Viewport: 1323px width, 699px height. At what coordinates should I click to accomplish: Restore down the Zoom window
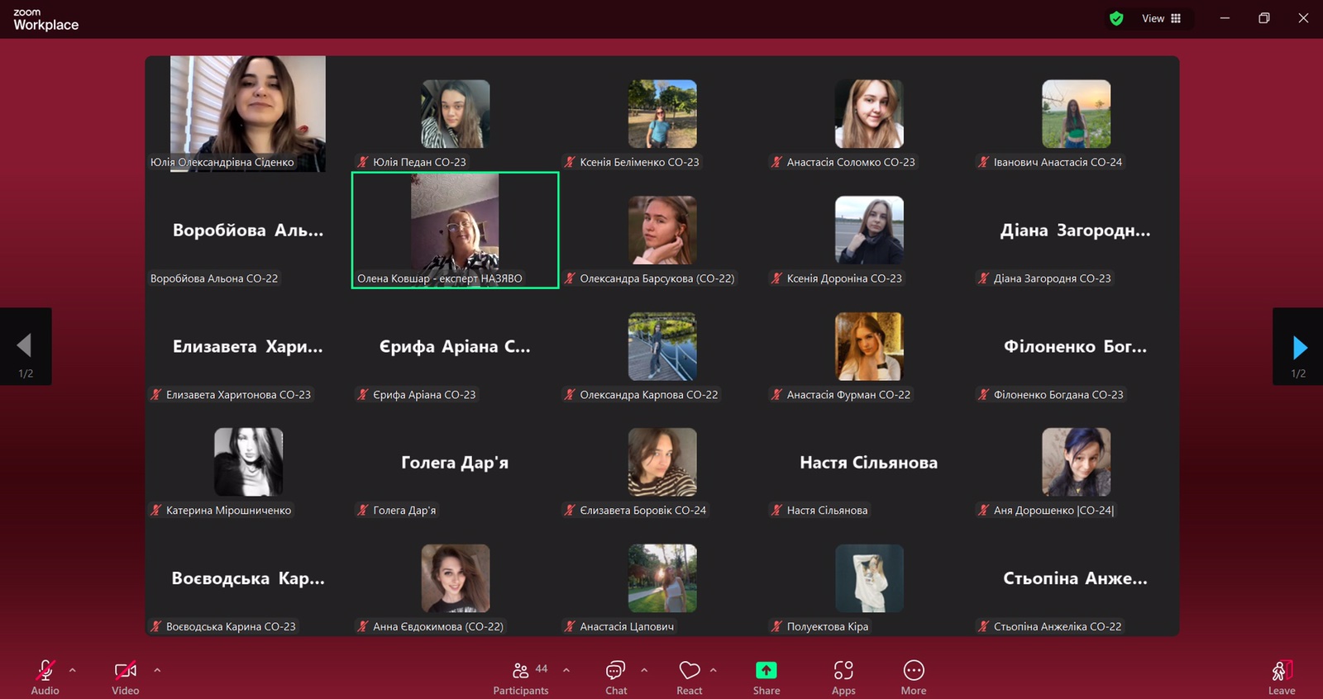click(1264, 18)
